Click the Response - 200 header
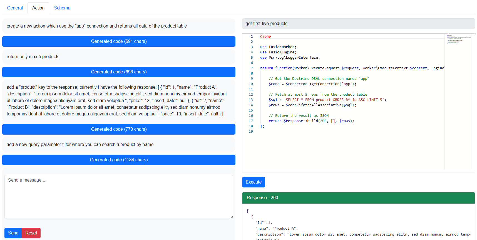Image resolution: width=477 pixels, height=240 pixels. 358,198
